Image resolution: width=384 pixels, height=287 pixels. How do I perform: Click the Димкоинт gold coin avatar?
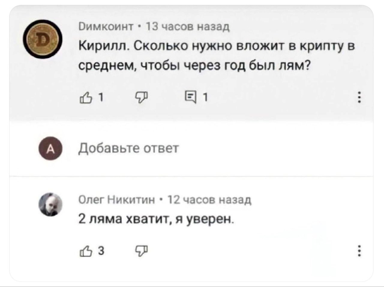tap(43, 39)
